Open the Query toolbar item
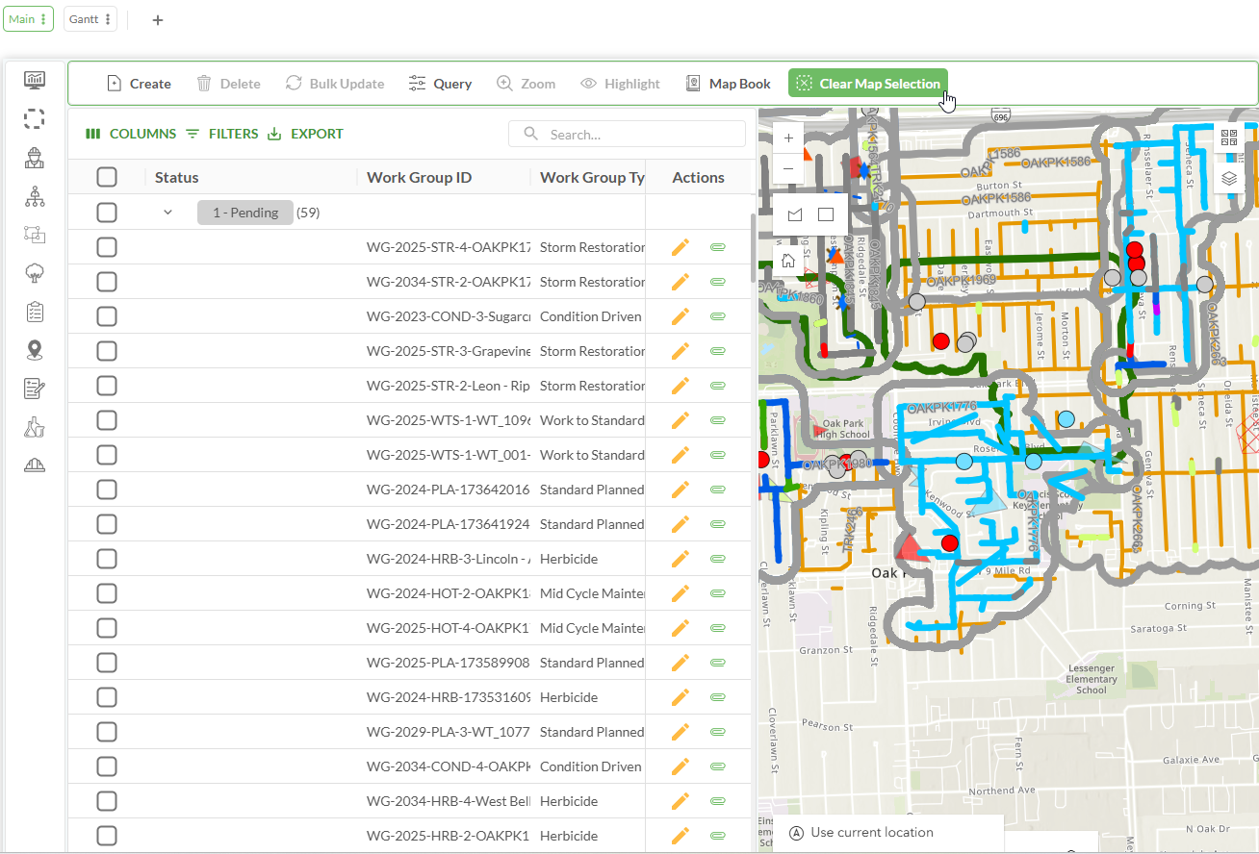Screen dimensions: 1259x854 (440, 84)
